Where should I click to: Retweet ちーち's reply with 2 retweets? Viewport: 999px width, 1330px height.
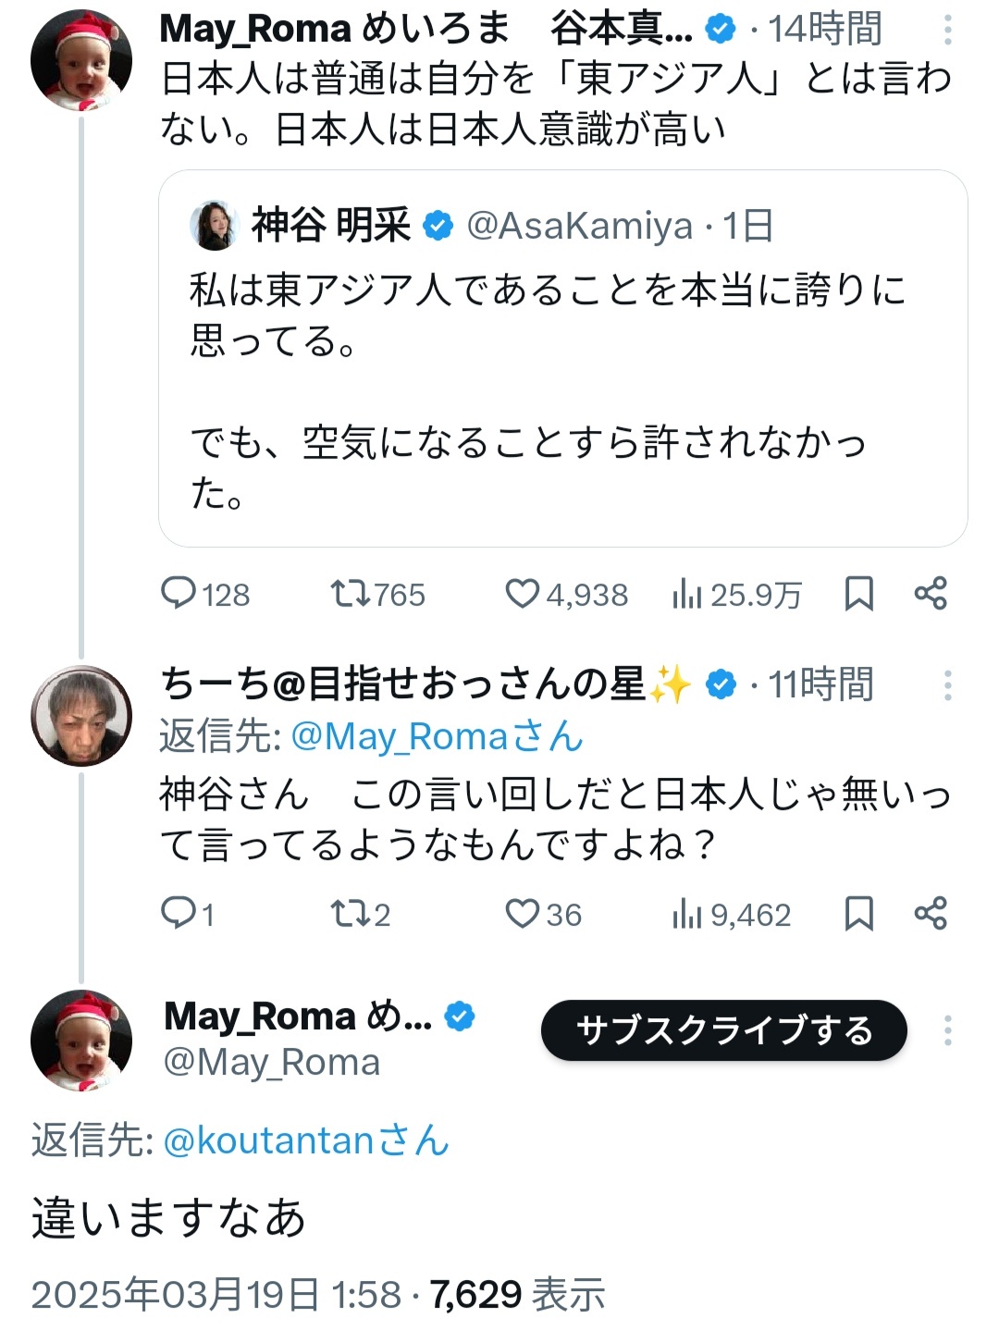351,914
